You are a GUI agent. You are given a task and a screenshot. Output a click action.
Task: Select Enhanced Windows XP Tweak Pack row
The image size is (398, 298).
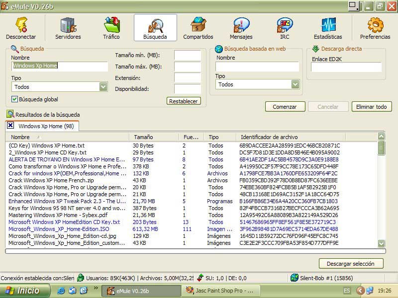click(x=192, y=201)
